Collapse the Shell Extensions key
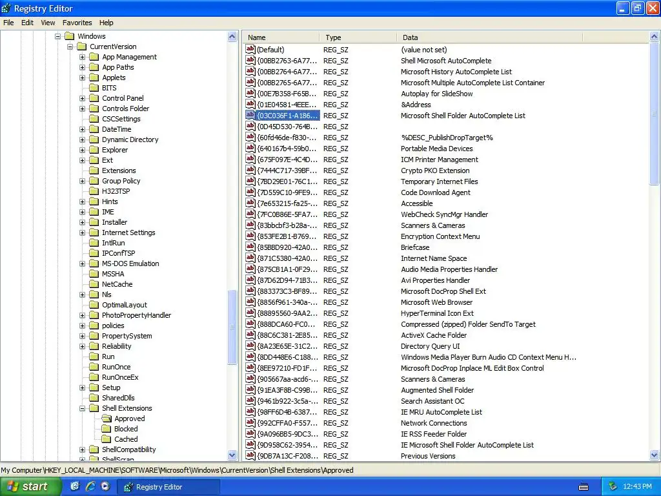 tap(82, 408)
